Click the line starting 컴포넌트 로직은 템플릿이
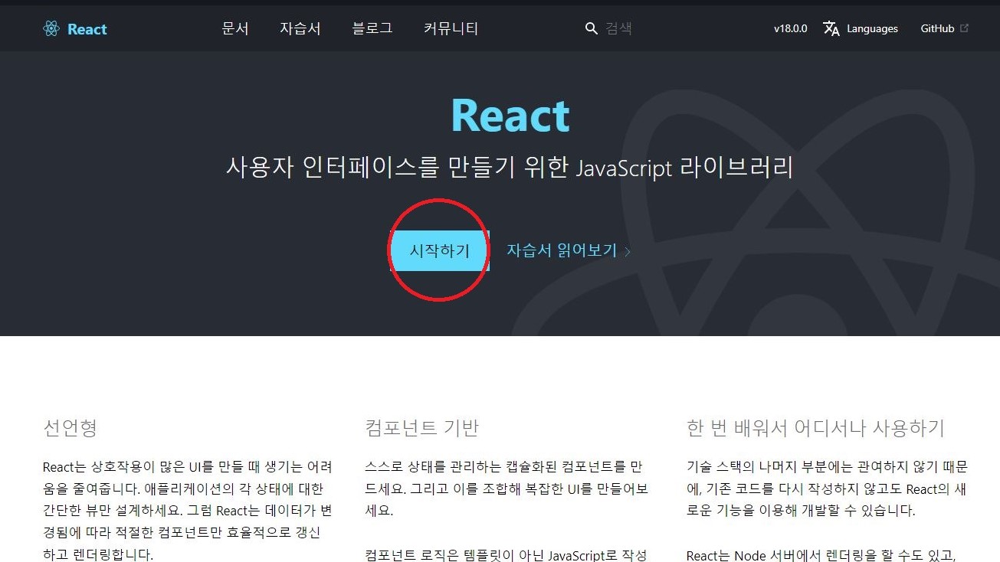Viewport: 1000px width, 562px height. tap(507, 555)
